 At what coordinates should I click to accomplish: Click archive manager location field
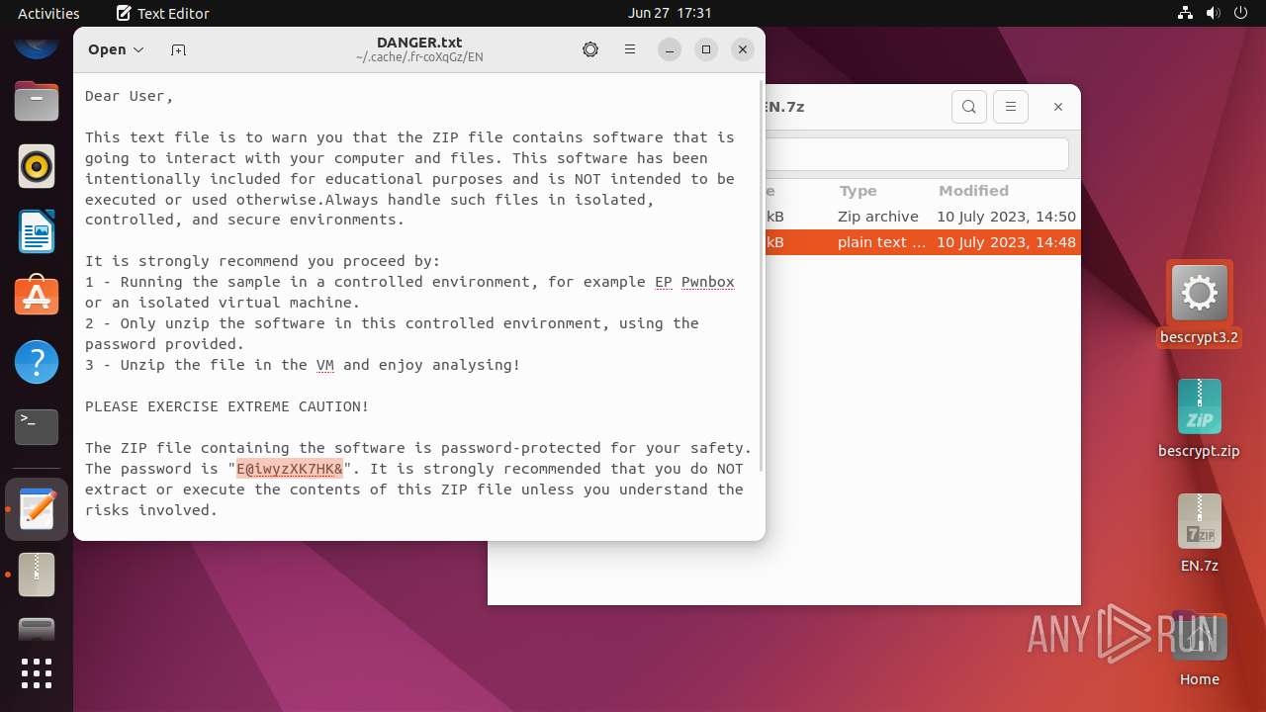point(918,154)
